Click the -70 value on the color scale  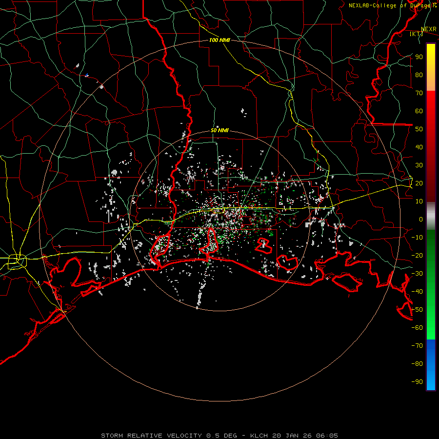417,346
